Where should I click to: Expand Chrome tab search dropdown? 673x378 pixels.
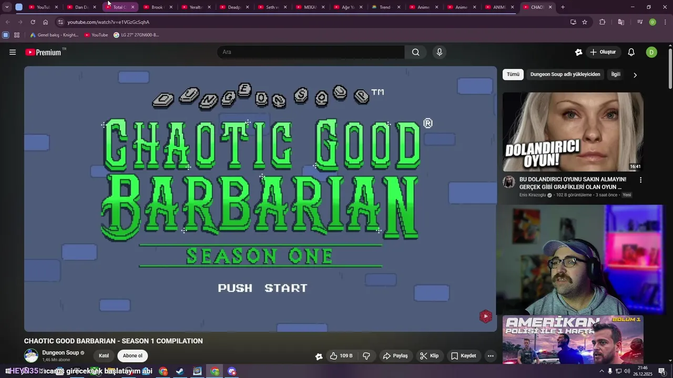click(x=7, y=7)
